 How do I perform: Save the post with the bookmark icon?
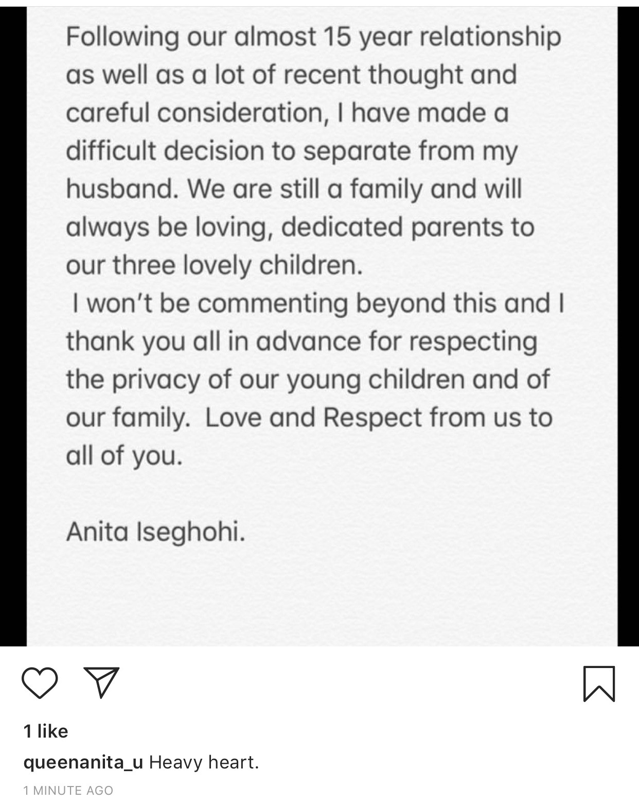coord(599,684)
